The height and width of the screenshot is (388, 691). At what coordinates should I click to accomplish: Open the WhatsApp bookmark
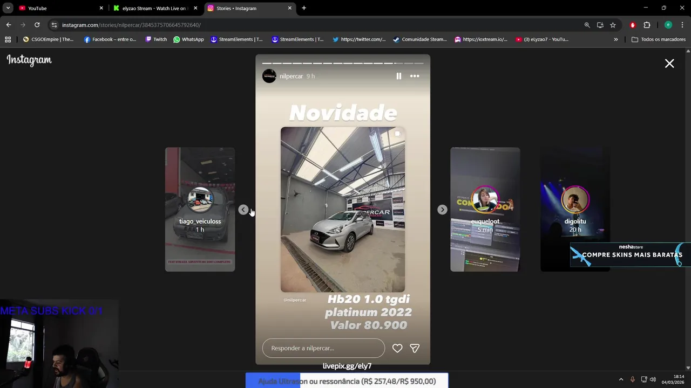[188, 39]
